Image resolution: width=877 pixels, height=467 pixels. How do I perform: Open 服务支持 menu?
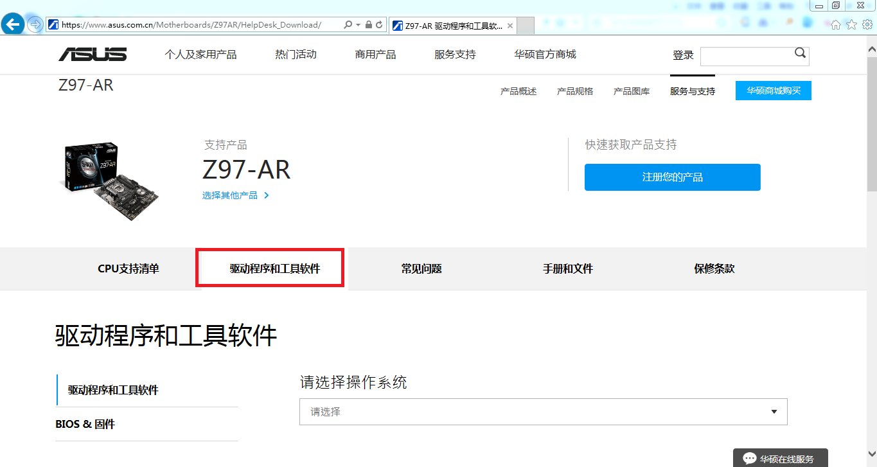[x=455, y=55]
